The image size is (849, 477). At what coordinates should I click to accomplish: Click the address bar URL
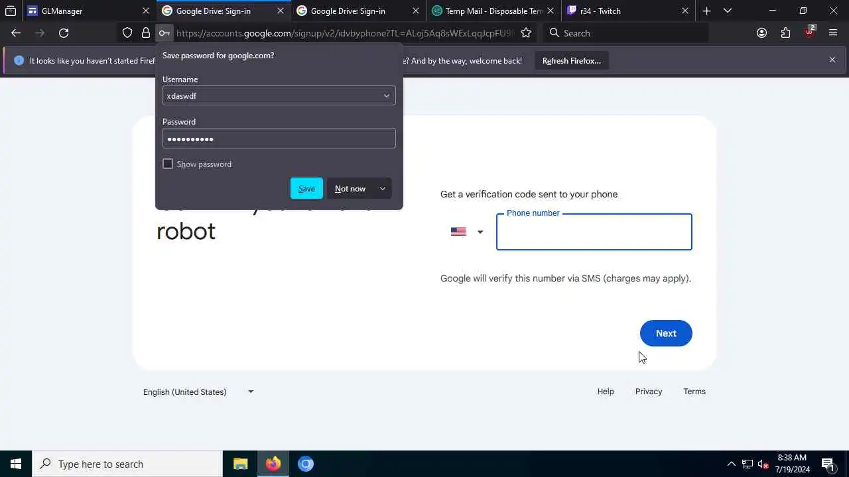(345, 33)
